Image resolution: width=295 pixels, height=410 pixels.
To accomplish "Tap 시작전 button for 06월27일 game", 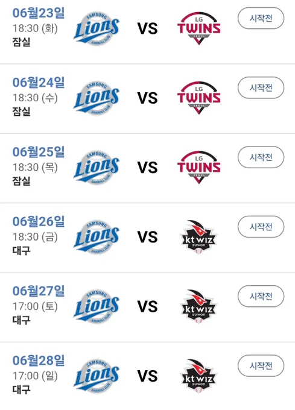I will [261, 296].
